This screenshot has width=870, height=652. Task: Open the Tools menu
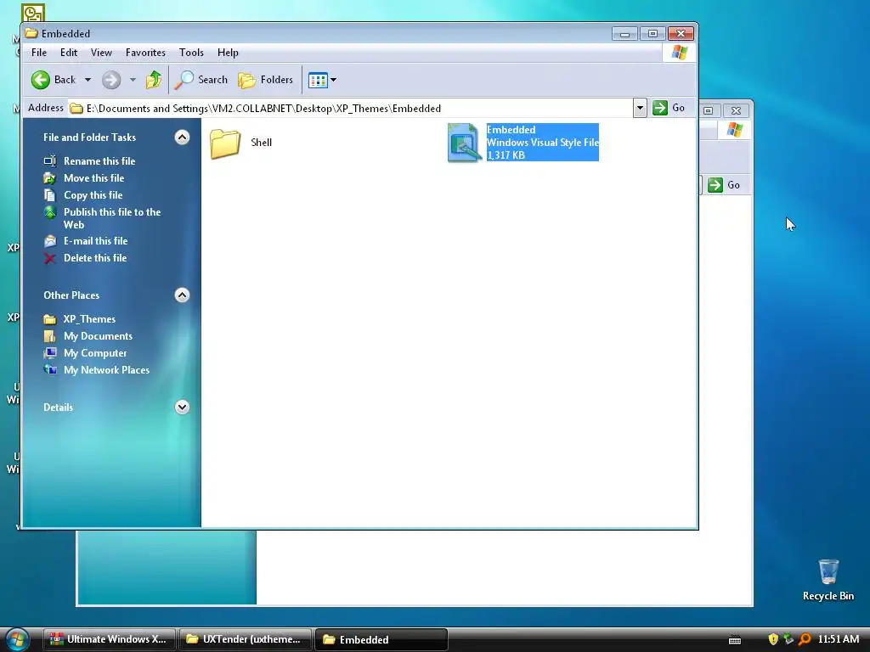pos(191,52)
